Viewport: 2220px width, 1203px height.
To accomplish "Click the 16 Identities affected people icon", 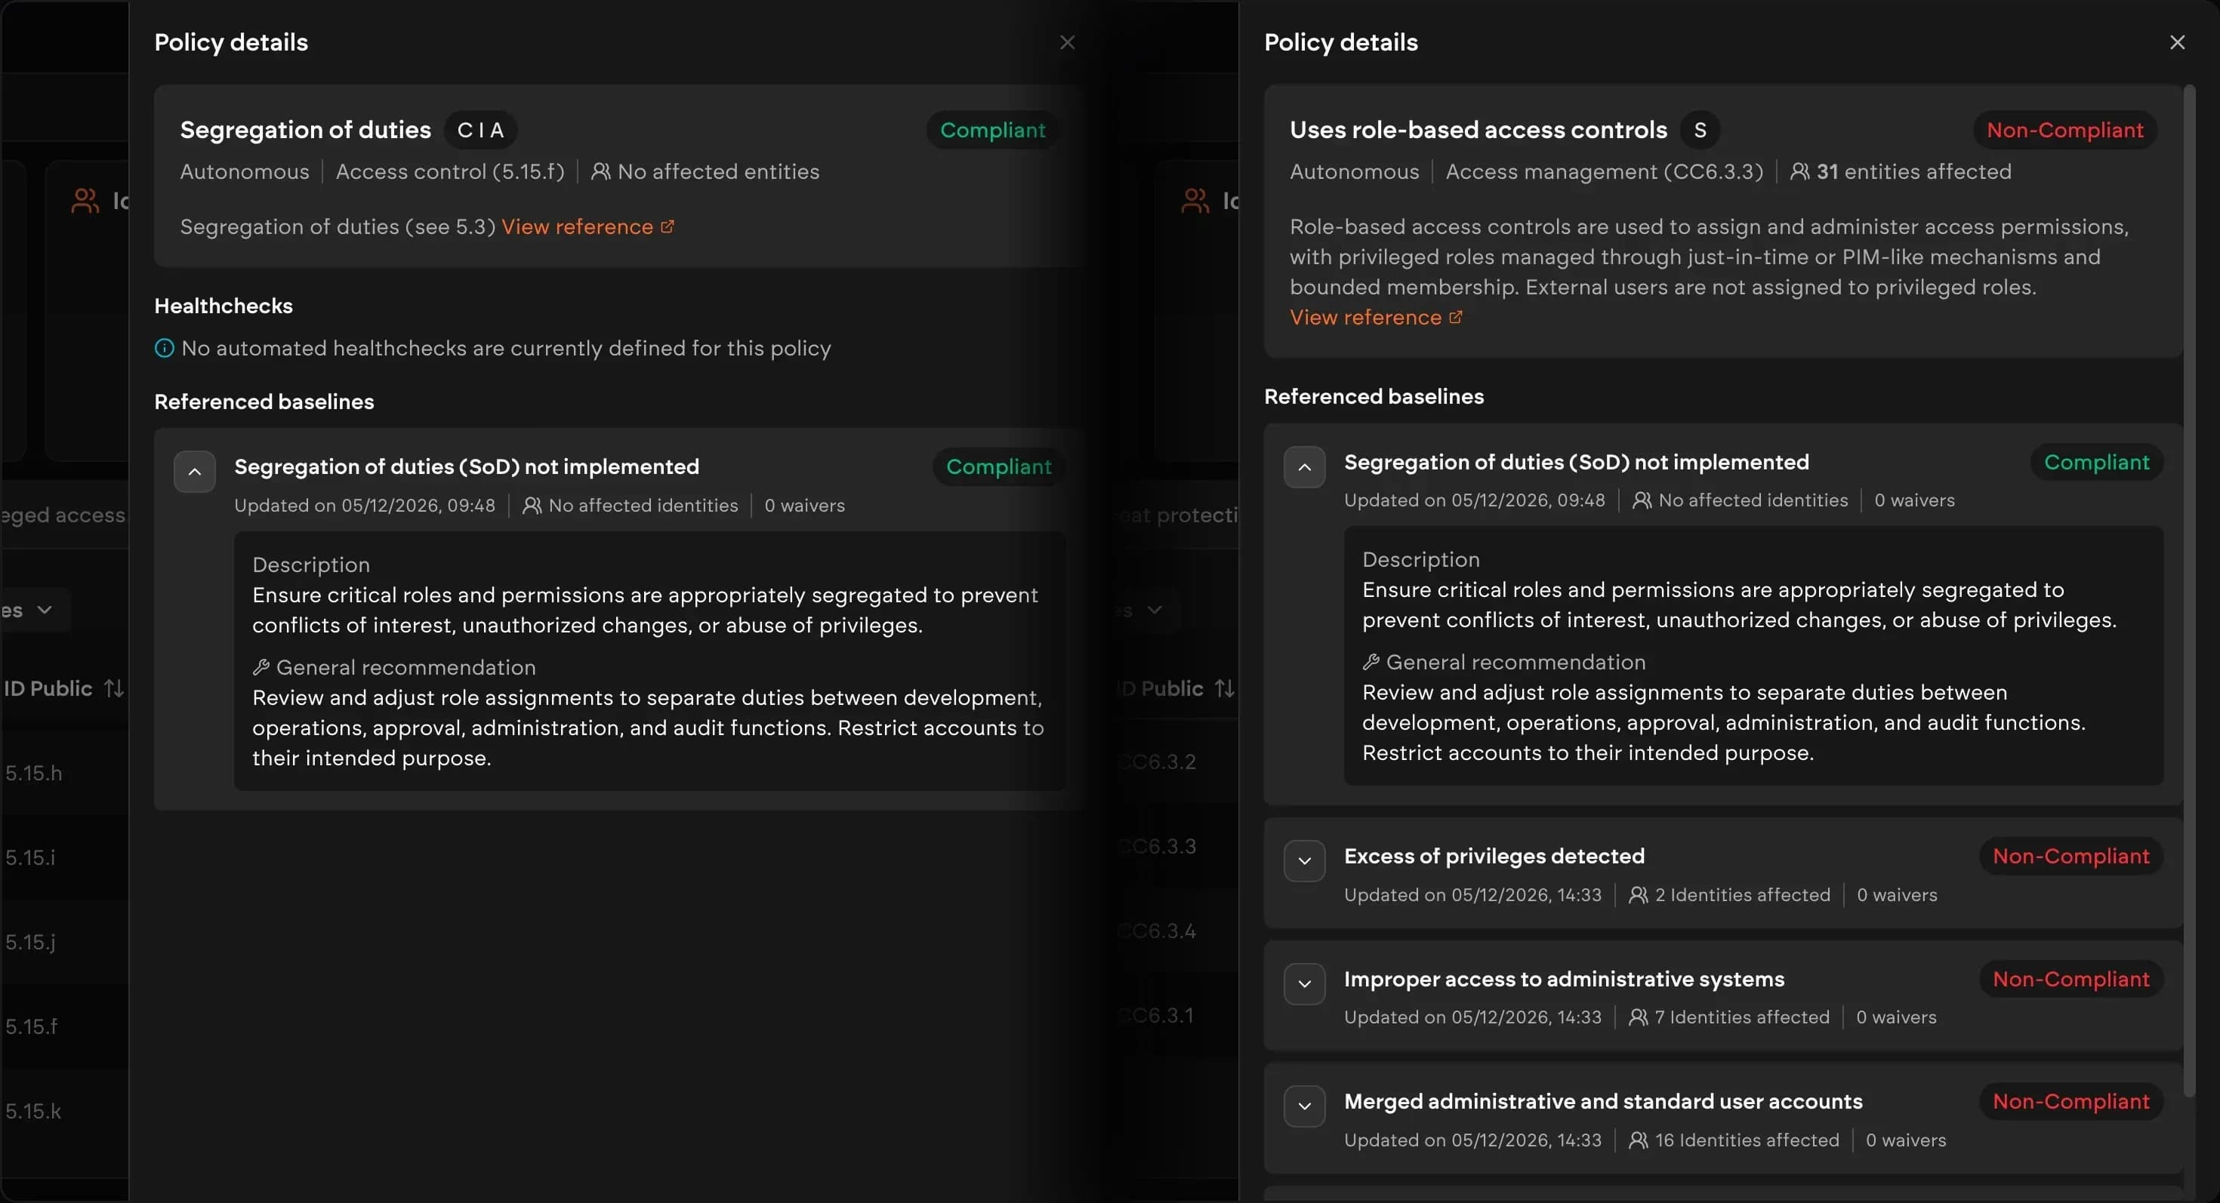I will [x=1639, y=1140].
